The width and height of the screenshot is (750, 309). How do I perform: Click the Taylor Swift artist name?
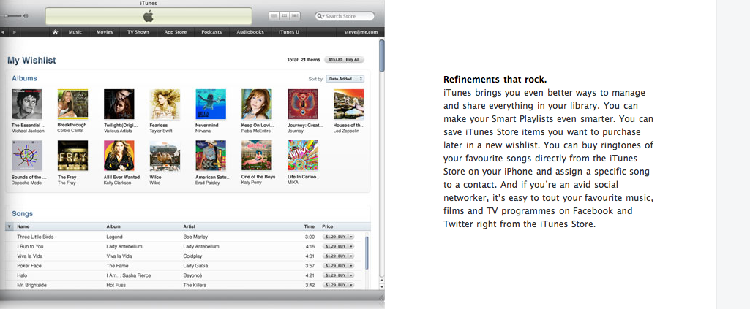tap(164, 130)
